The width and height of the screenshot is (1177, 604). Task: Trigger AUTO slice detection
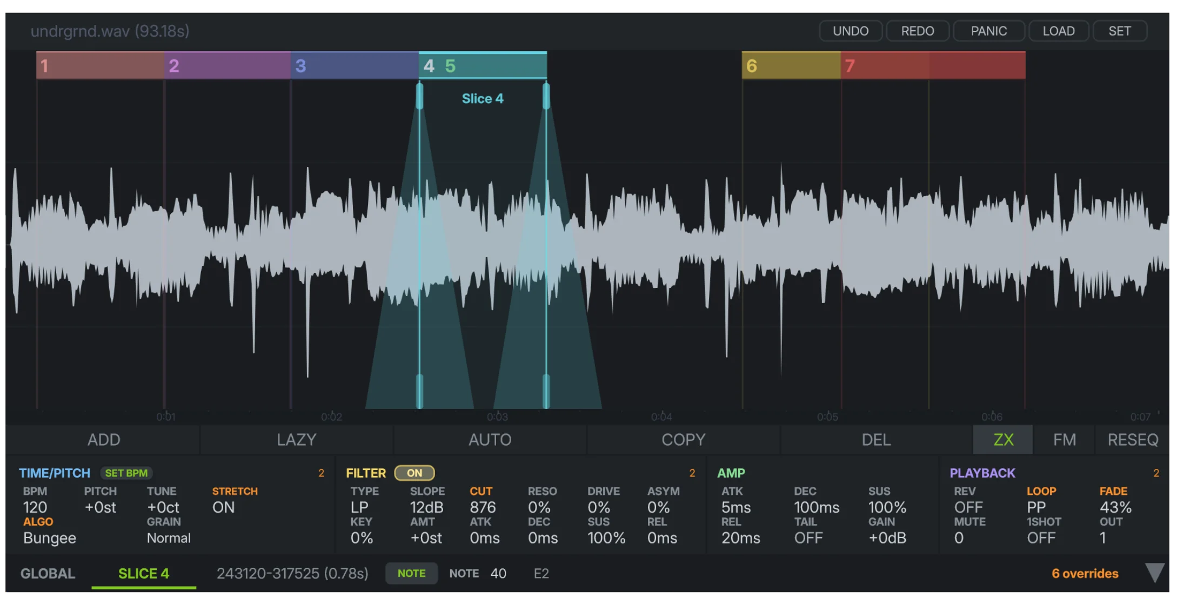click(489, 439)
